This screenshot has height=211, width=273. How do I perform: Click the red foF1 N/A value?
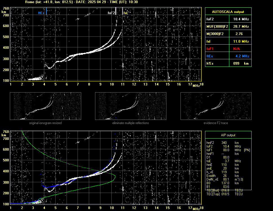(x=236, y=49)
